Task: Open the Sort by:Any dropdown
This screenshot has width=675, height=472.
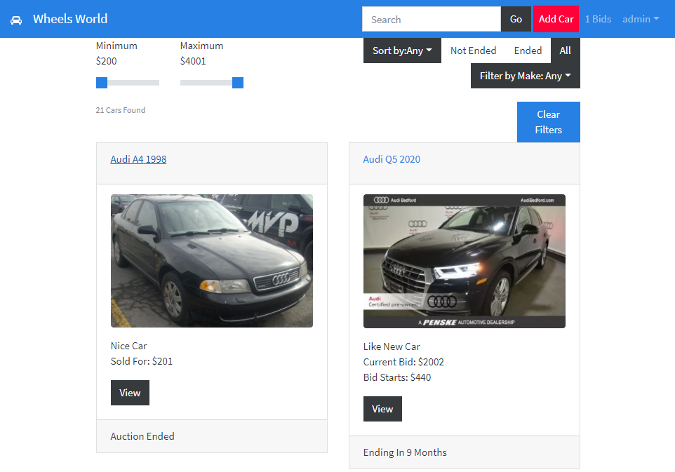Action: click(402, 50)
